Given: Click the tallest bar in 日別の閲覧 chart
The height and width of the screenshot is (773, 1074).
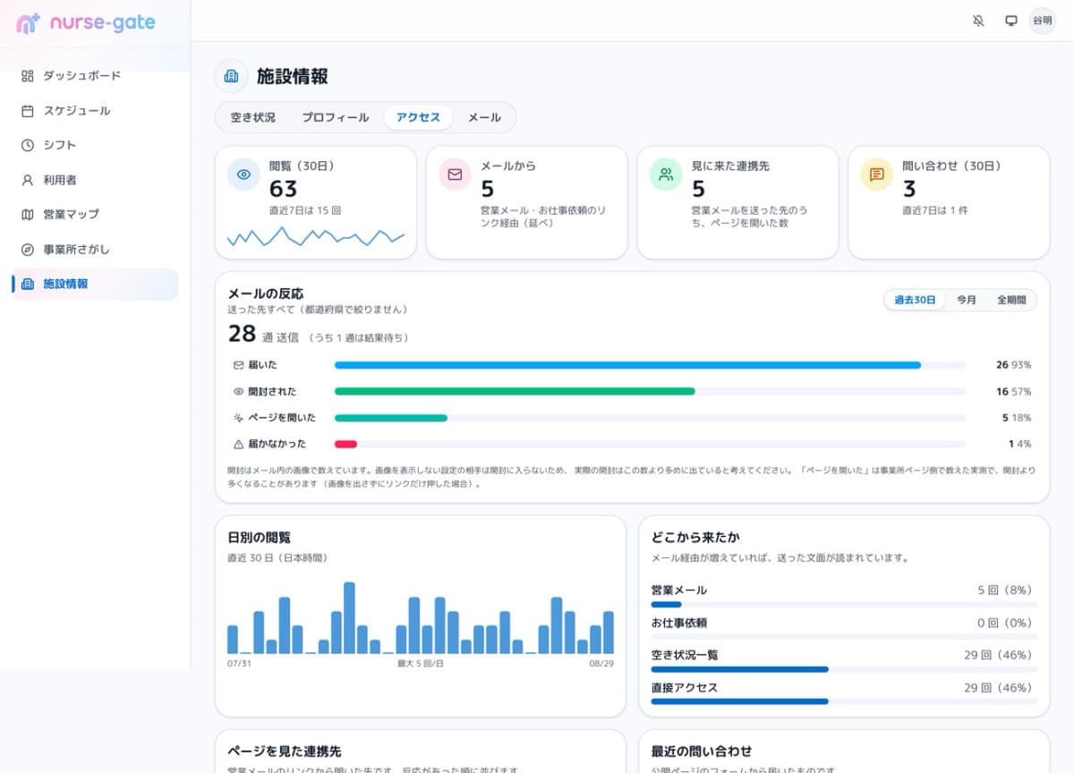Looking at the screenshot, I should 349,618.
